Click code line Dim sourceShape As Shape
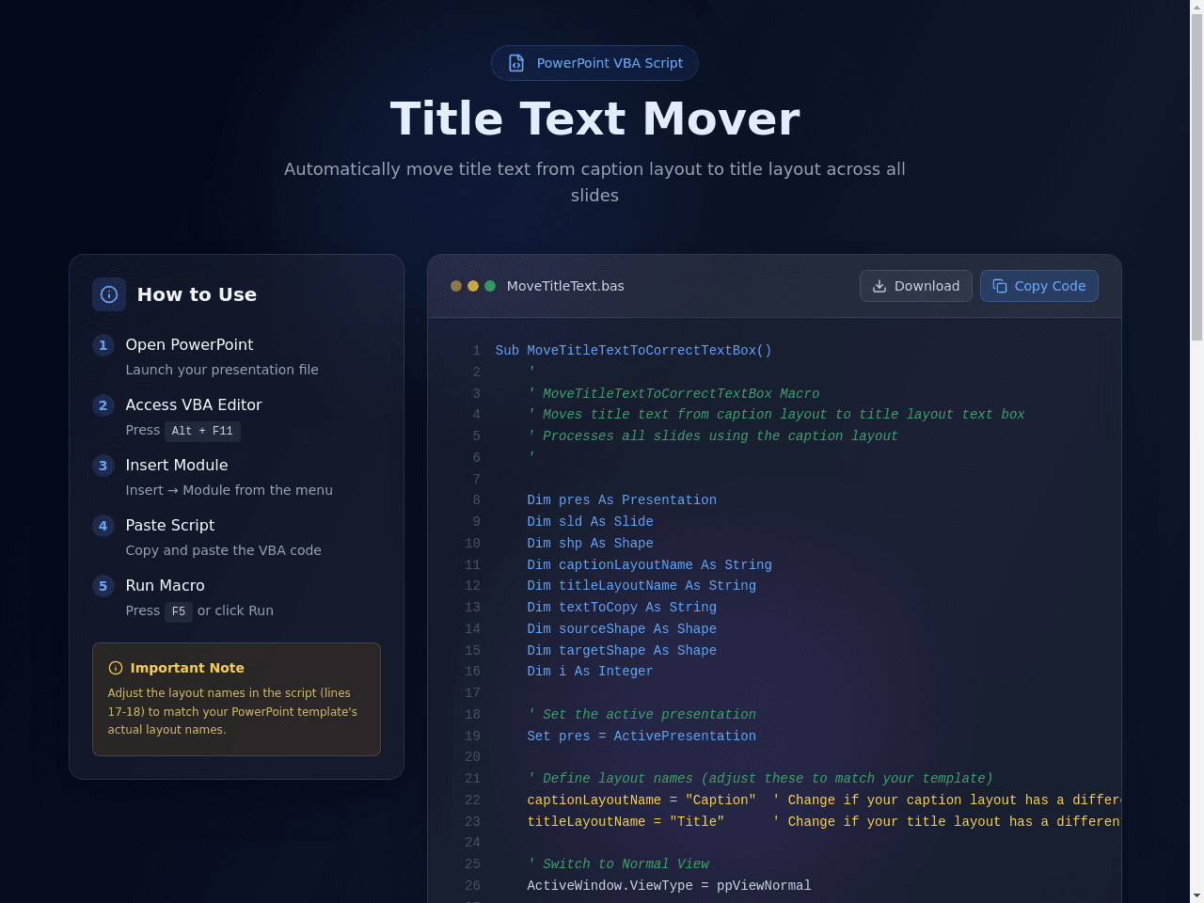1204x903 pixels. point(622,629)
